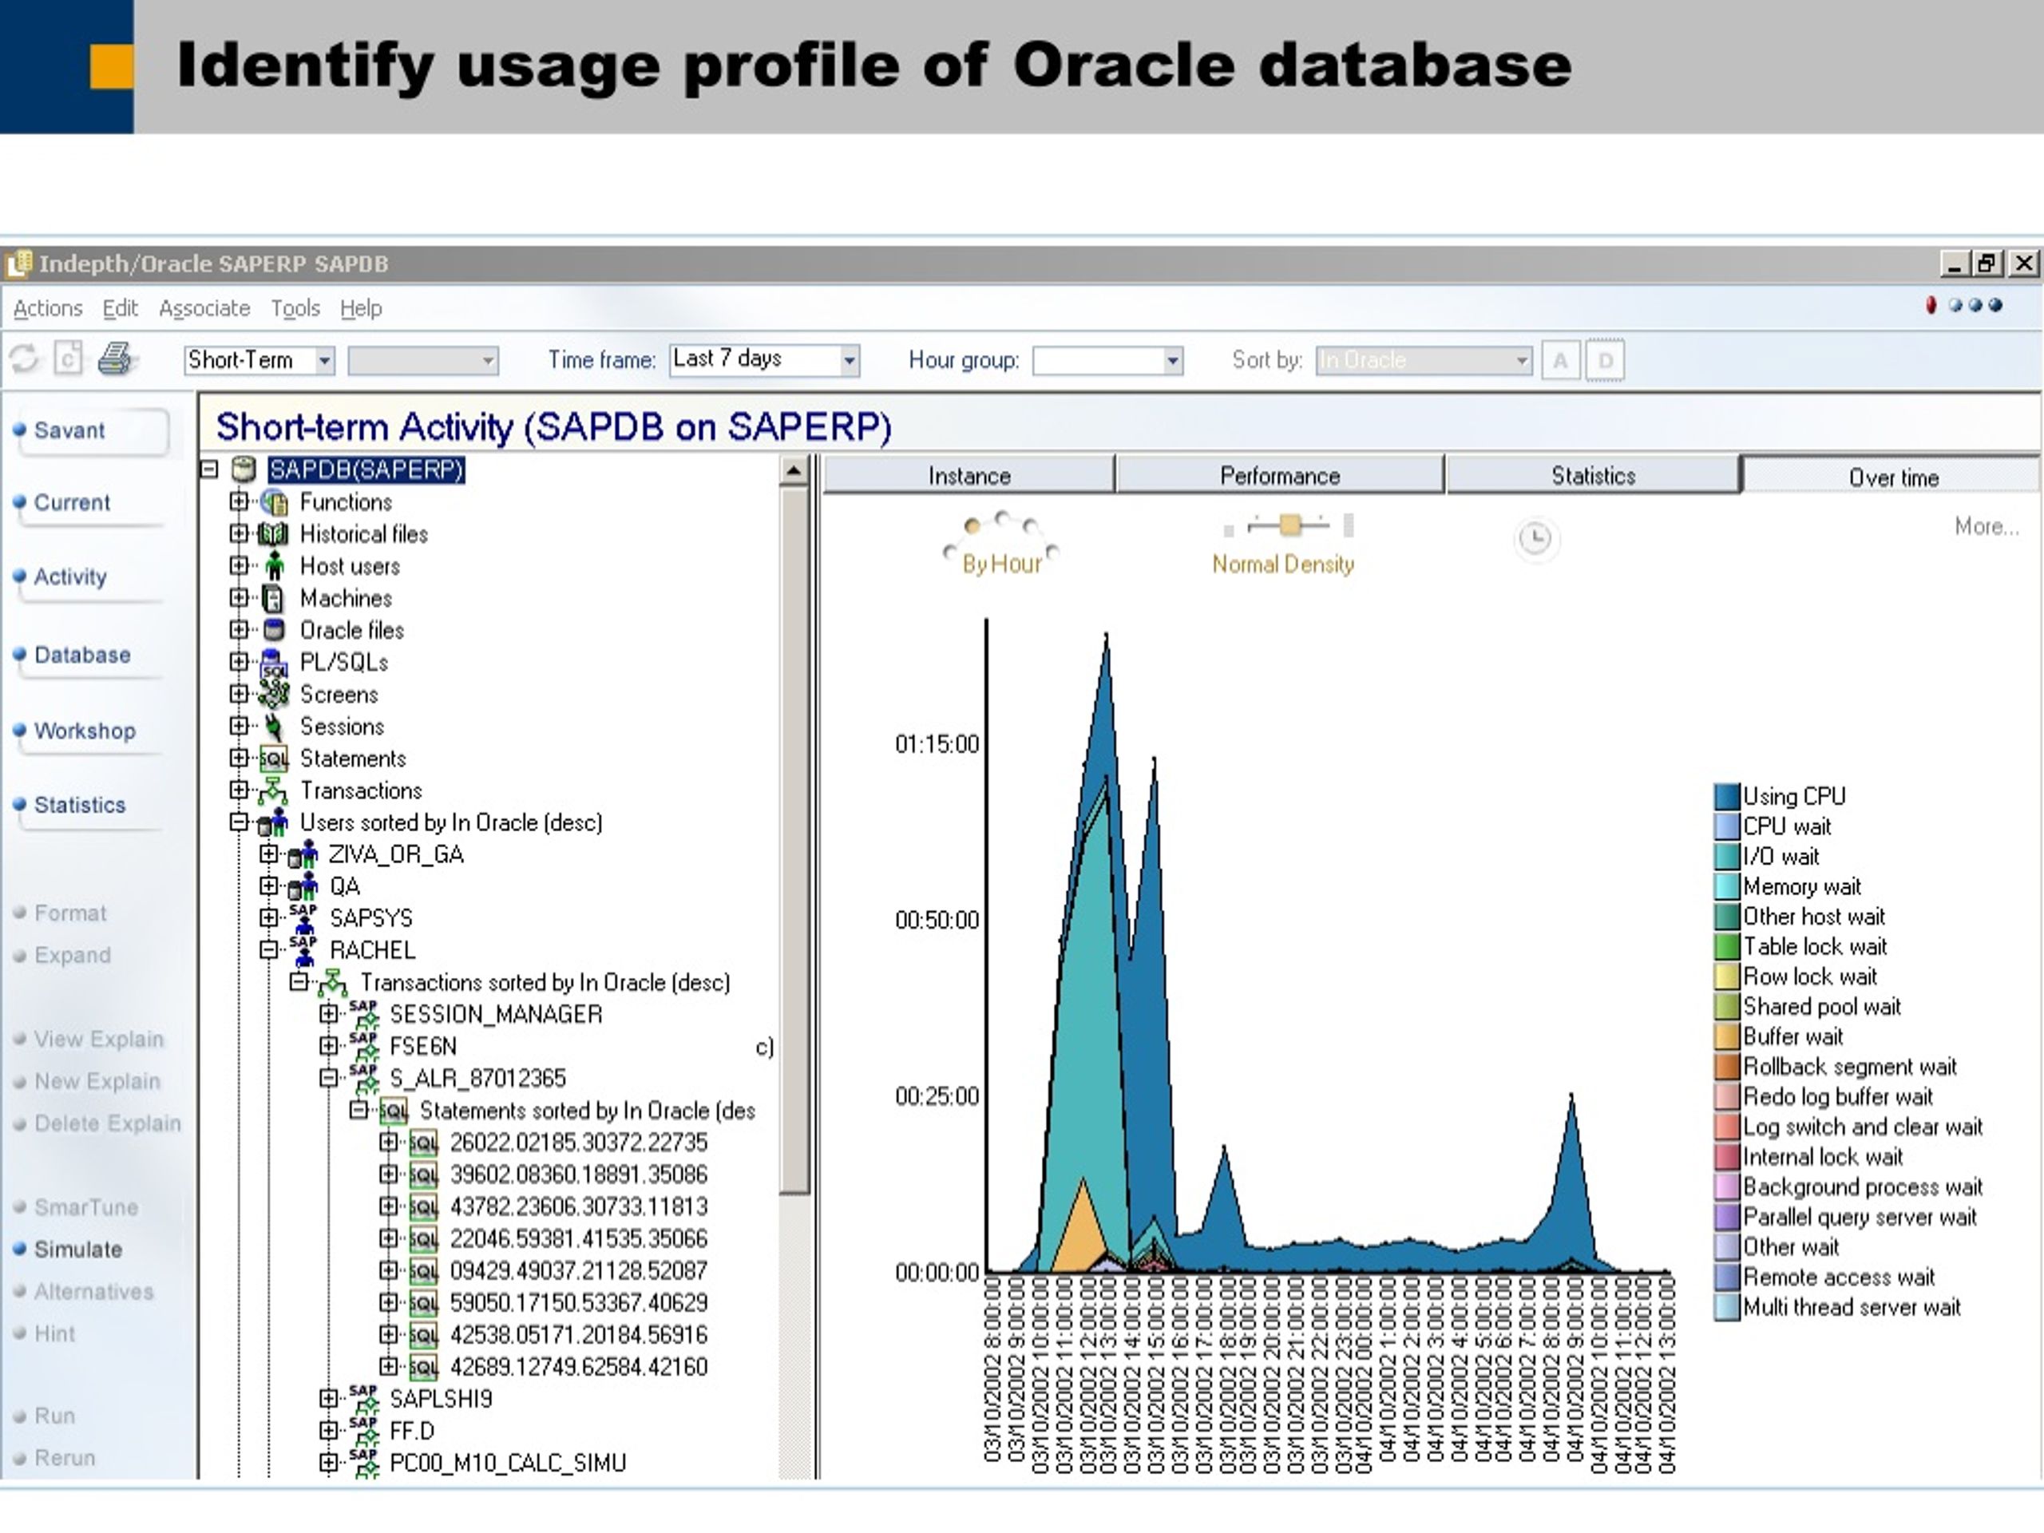Click the QA user icon
The width and height of the screenshot is (2044, 1533).
pyautogui.click(x=303, y=887)
